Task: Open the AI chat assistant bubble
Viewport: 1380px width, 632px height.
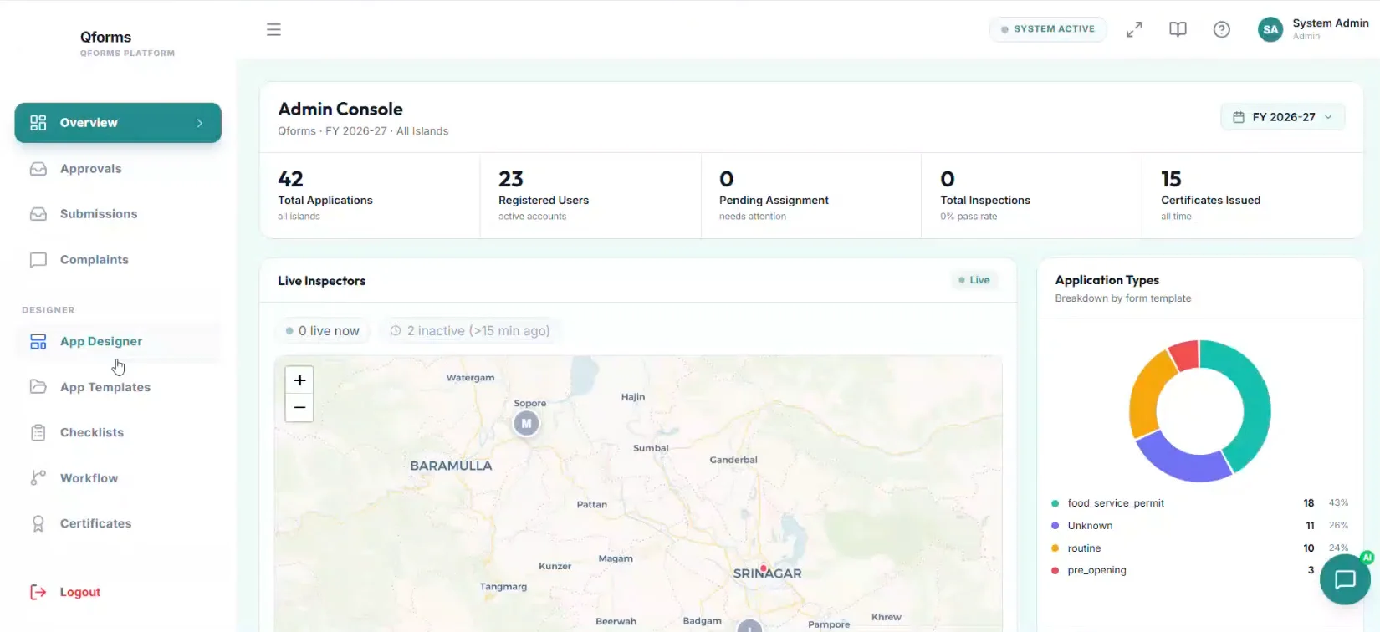Action: coord(1345,579)
